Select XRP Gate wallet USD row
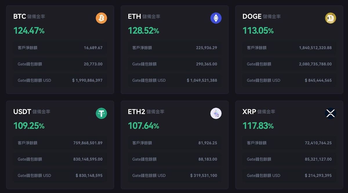The width and height of the screenshot is (348, 193). coord(289,175)
